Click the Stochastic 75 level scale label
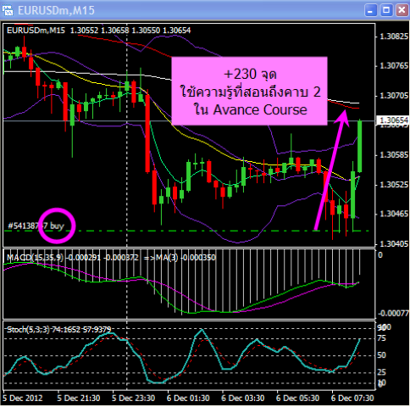 [x=381, y=338]
